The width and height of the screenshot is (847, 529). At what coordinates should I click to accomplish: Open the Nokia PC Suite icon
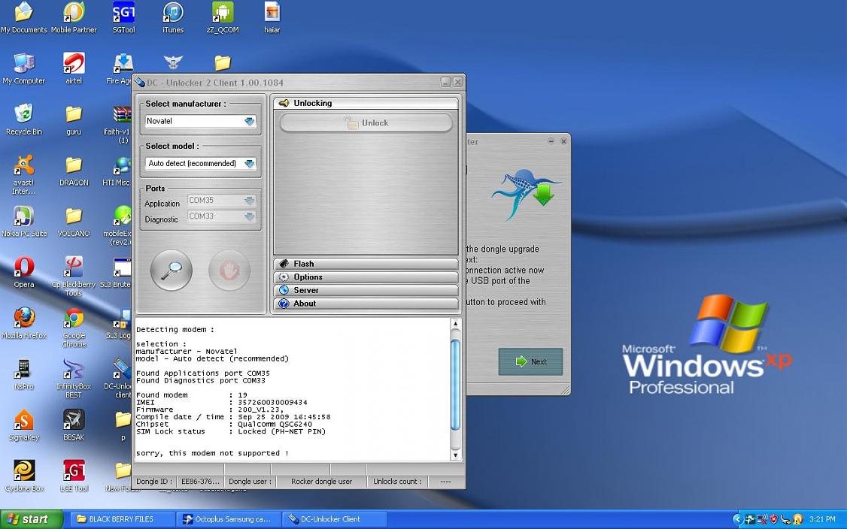(24, 216)
